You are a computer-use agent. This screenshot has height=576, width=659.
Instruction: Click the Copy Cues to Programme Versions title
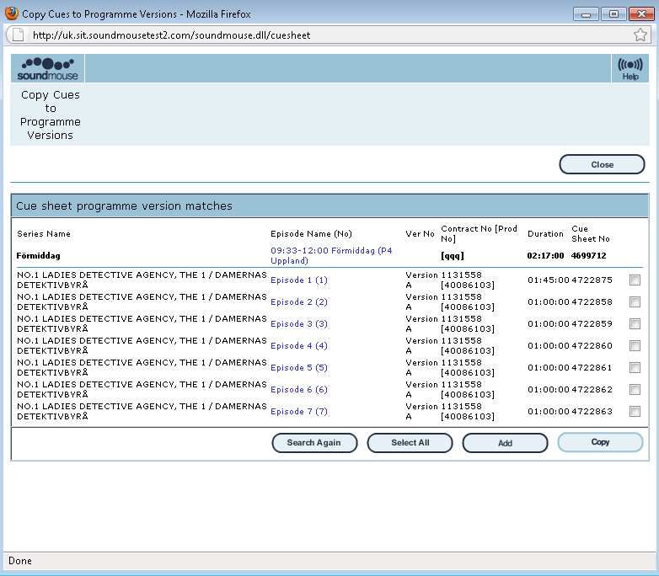(x=50, y=115)
